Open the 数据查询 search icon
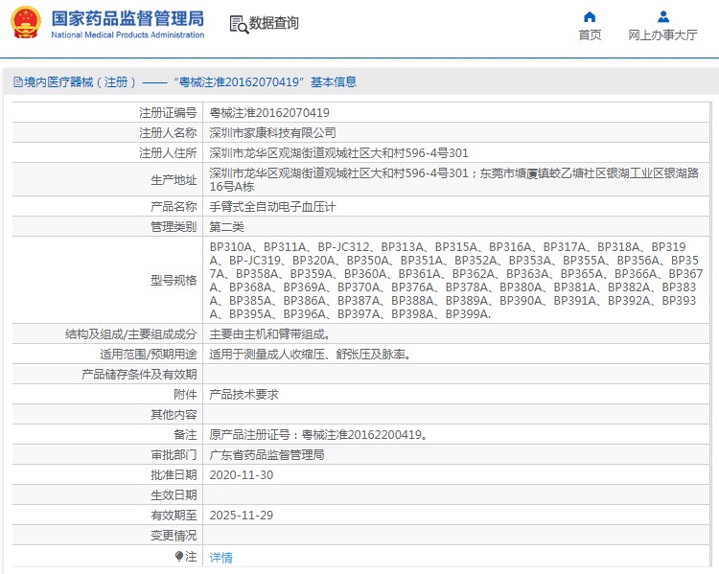This screenshot has width=719, height=574. click(x=239, y=24)
